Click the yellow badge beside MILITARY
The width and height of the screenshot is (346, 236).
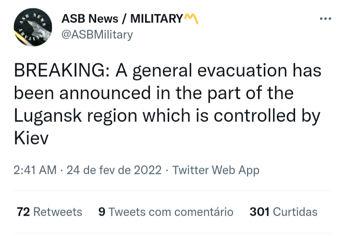click(x=191, y=19)
